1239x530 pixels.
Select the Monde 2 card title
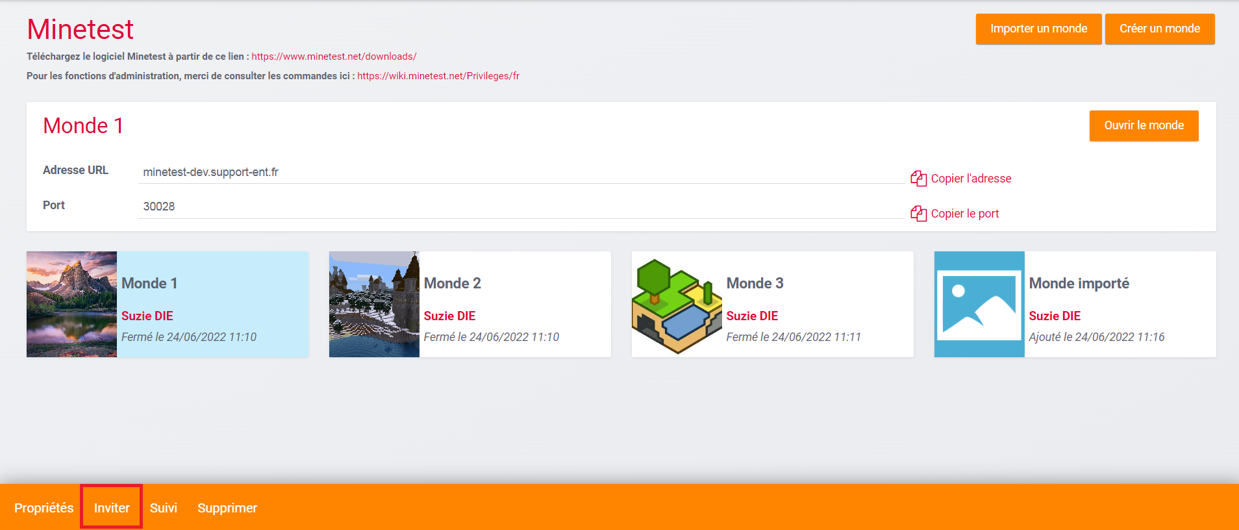click(x=452, y=283)
